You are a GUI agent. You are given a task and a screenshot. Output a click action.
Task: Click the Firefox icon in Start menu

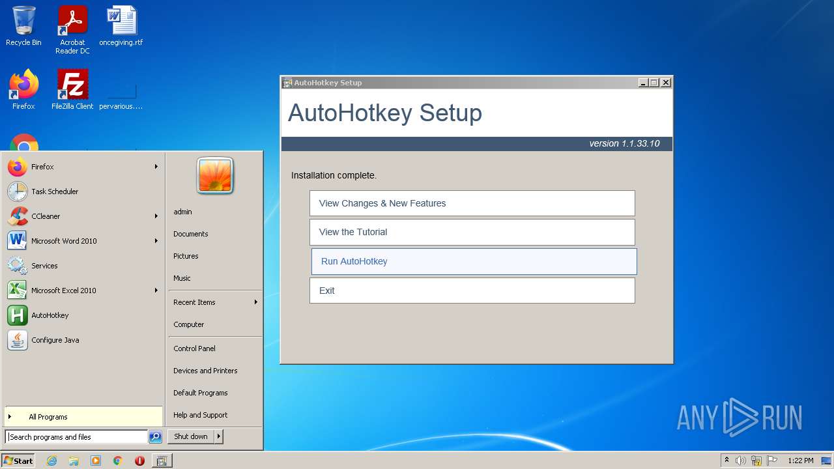point(18,167)
